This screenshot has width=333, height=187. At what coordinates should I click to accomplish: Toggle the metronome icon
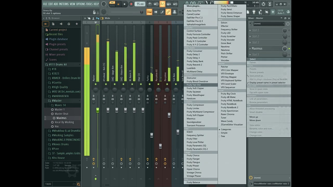[150, 4]
